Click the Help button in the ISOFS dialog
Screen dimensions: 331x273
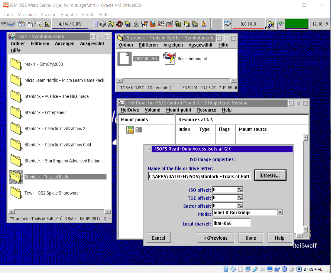[x=279, y=238]
